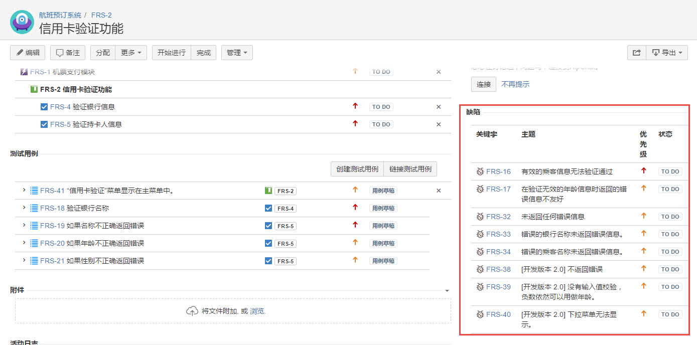
Task: Remove the FRS-1 row with the X
Action: [x=439, y=72]
